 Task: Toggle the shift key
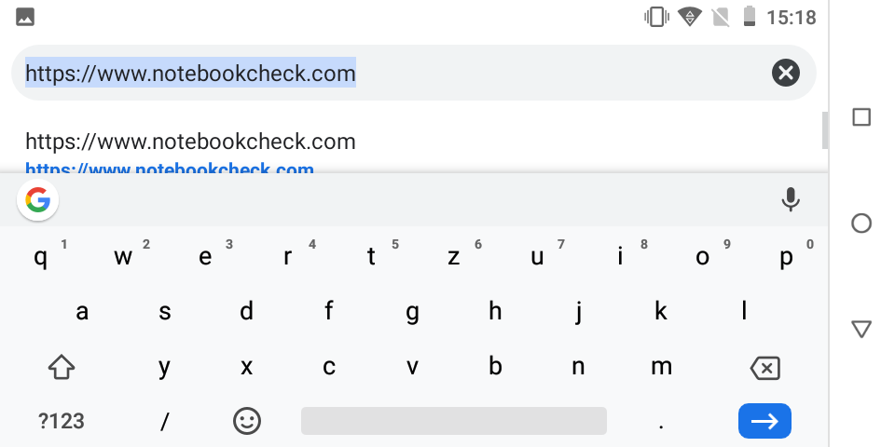point(62,367)
